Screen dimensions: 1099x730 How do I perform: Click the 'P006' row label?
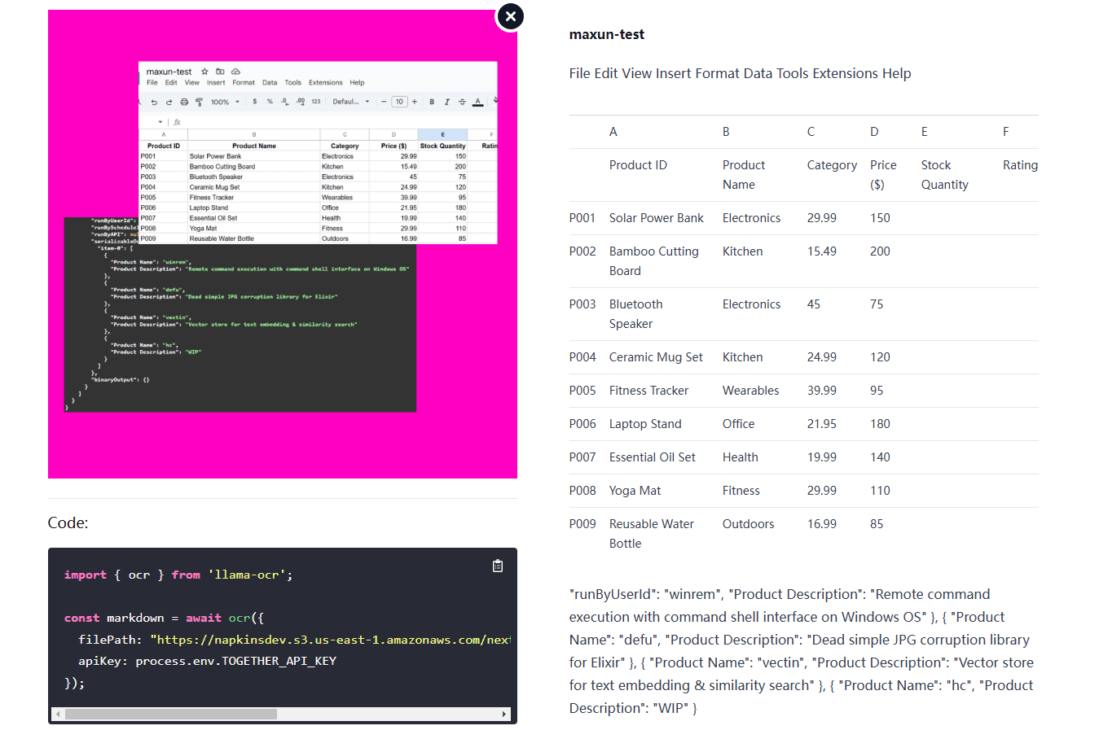pos(582,424)
